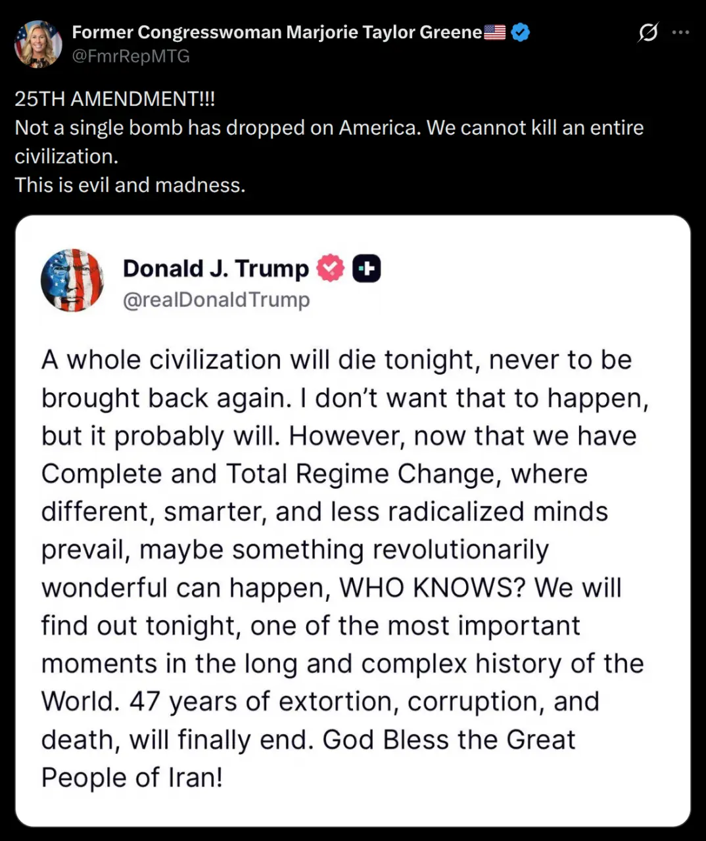Click the red verified badge on Trump's name
The height and width of the screenshot is (841, 706).
coord(330,268)
